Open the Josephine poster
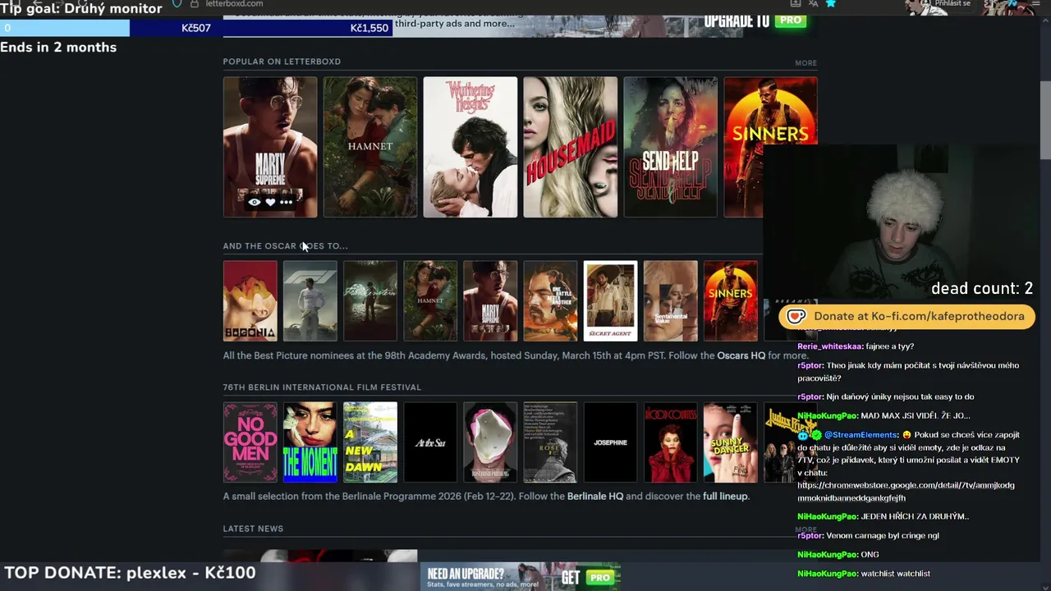Screen dimensions: 1051x591 (610, 442)
